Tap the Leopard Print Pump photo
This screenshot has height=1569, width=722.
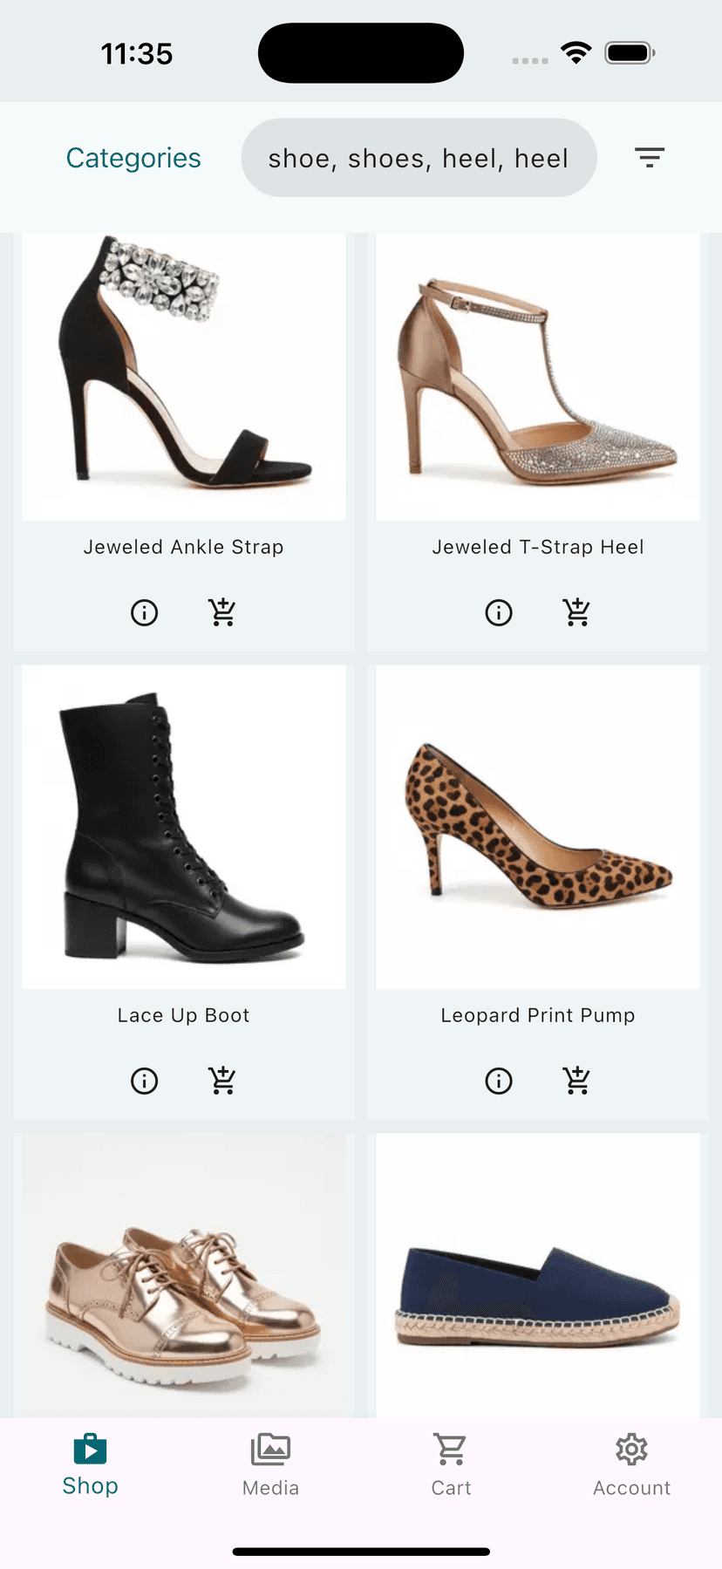point(538,827)
